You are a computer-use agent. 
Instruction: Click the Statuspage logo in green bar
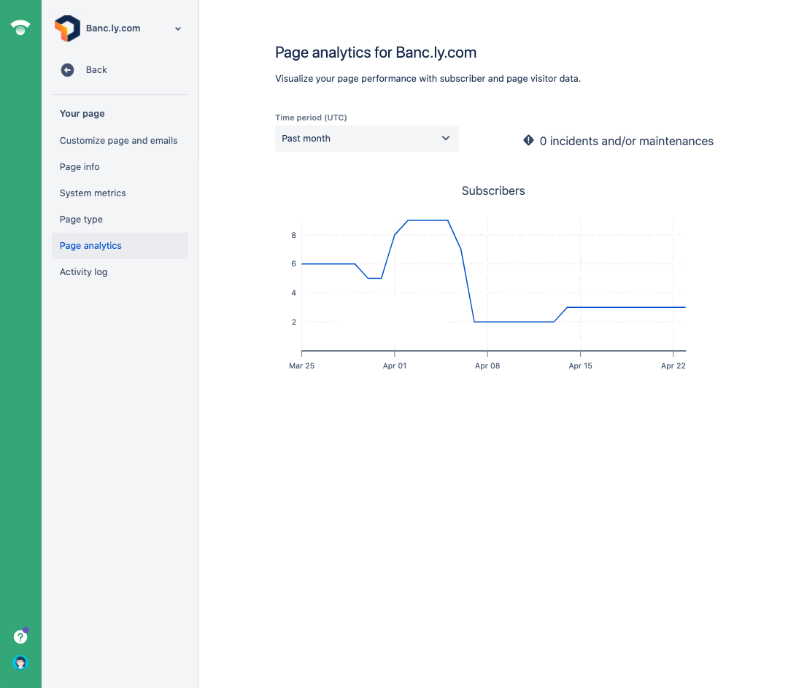pos(20,28)
